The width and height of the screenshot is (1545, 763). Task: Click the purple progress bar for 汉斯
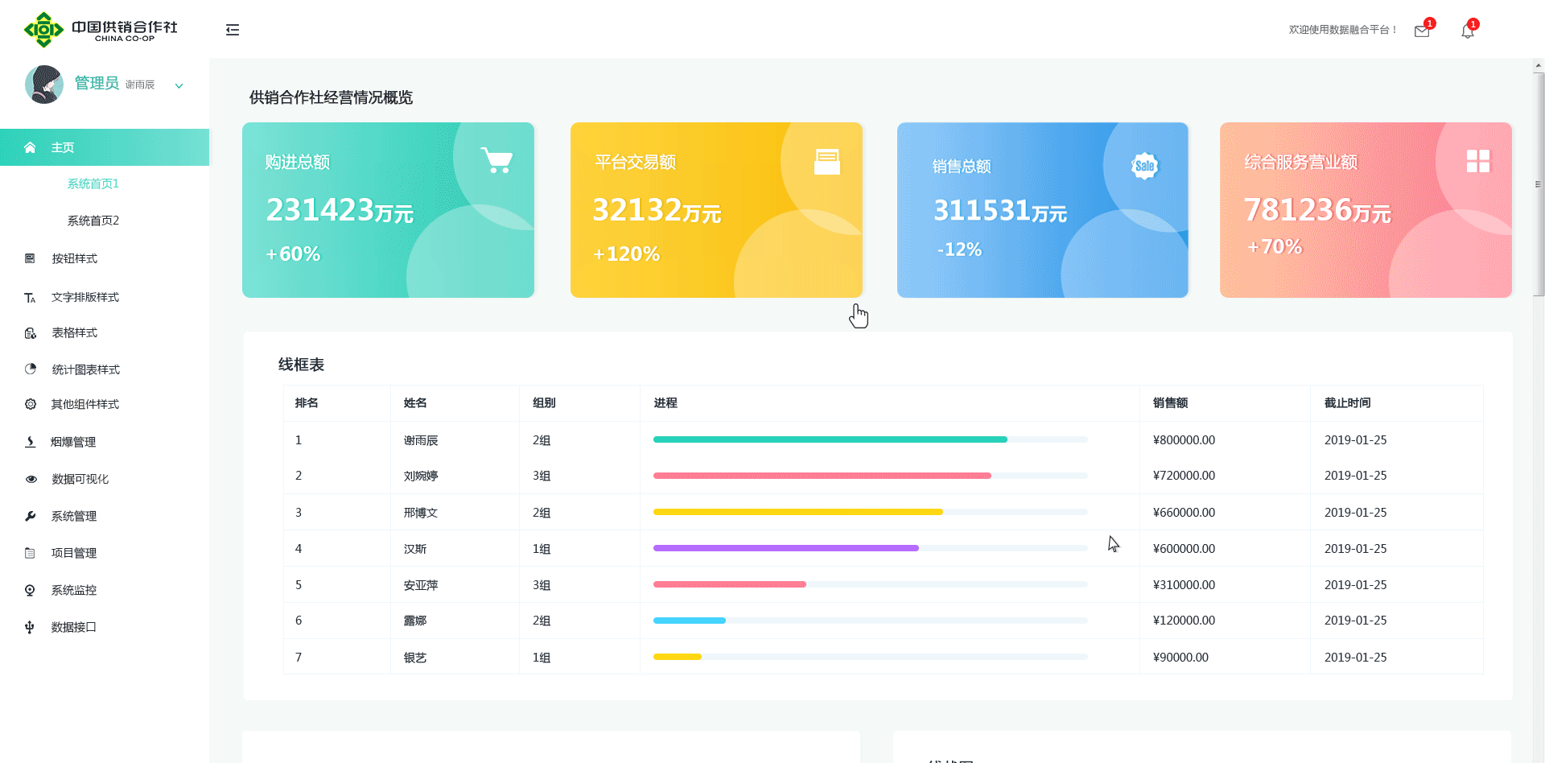point(786,548)
